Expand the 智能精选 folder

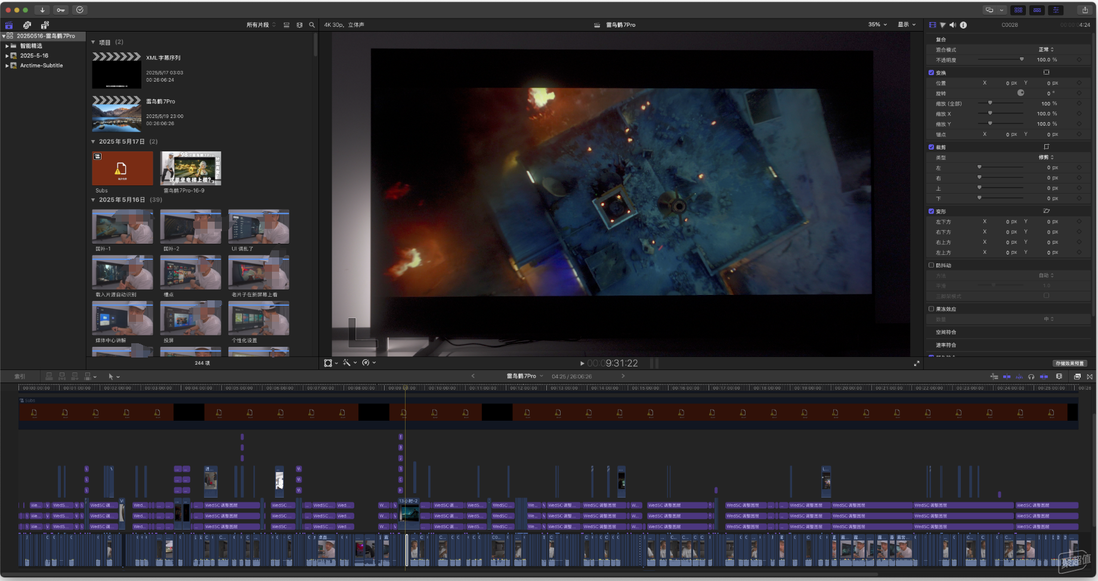click(x=7, y=46)
